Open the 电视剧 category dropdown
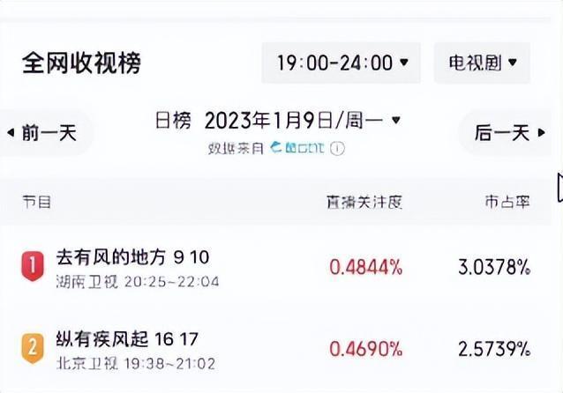 [482, 63]
